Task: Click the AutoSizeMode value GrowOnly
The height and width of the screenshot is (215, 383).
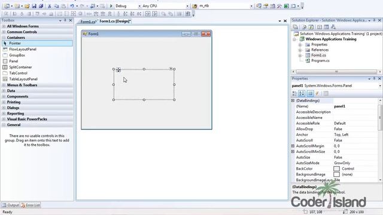Action: click(x=342, y=163)
